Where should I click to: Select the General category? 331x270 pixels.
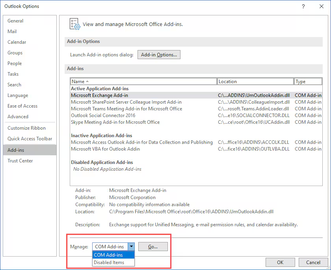(x=15, y=20)
